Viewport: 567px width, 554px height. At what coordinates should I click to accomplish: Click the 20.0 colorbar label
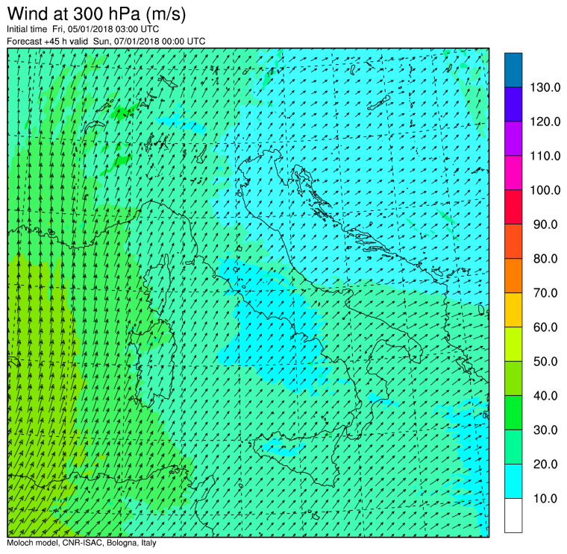click(x=545, y=464)
